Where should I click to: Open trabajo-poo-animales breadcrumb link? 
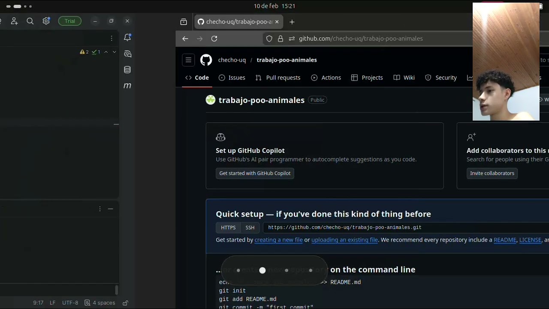click(287, 60)
